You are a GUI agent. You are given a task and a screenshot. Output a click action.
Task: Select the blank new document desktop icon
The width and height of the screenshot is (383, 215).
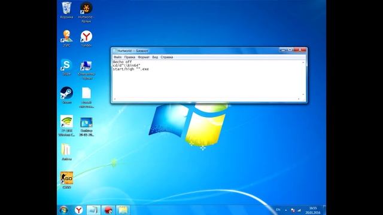86,97
